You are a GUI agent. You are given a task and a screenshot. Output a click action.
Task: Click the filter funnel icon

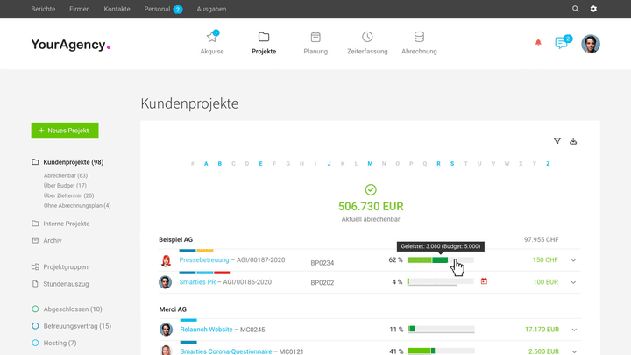pyautogui.click(x=557, y=141)
